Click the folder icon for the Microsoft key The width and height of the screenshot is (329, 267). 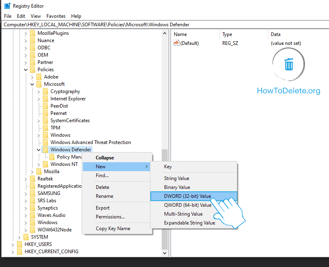click(x=39, y=84)
